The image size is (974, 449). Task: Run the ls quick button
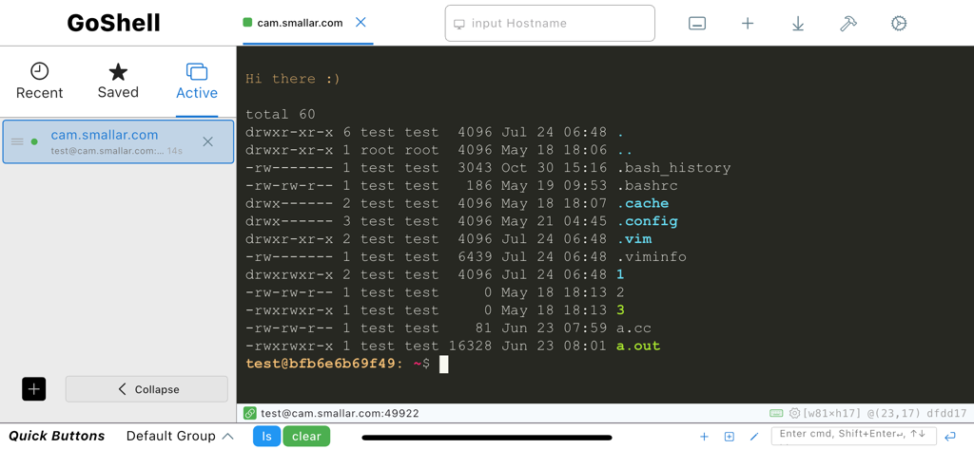[266, 436]
